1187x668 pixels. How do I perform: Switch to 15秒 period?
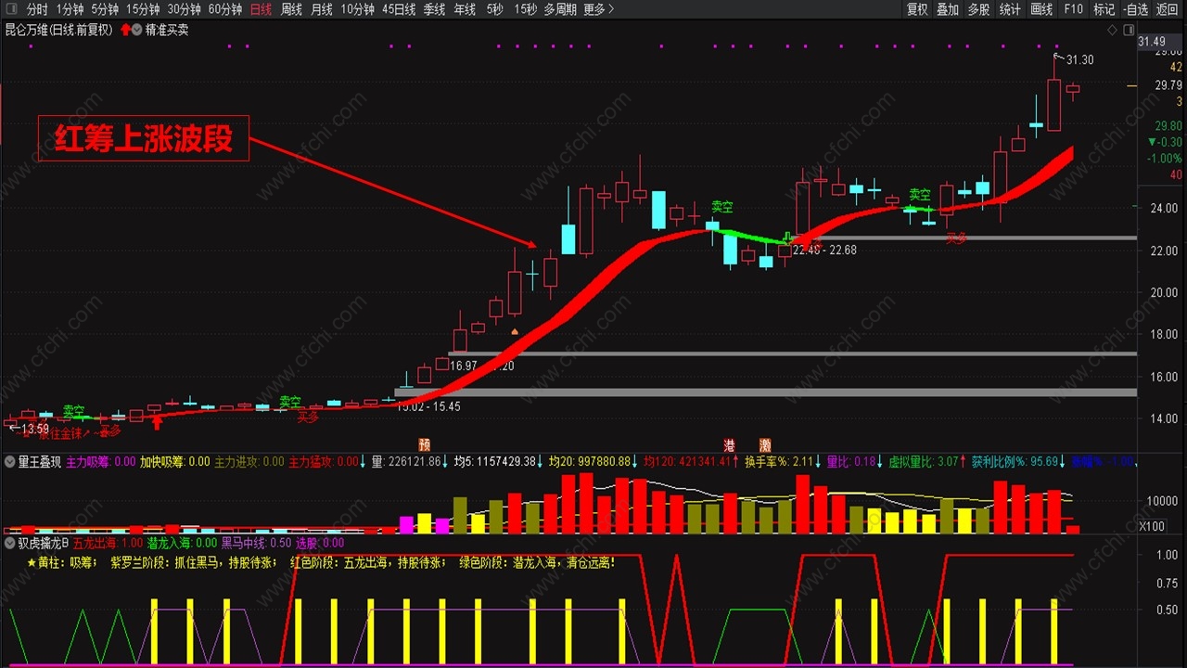(x=525, y=9)
